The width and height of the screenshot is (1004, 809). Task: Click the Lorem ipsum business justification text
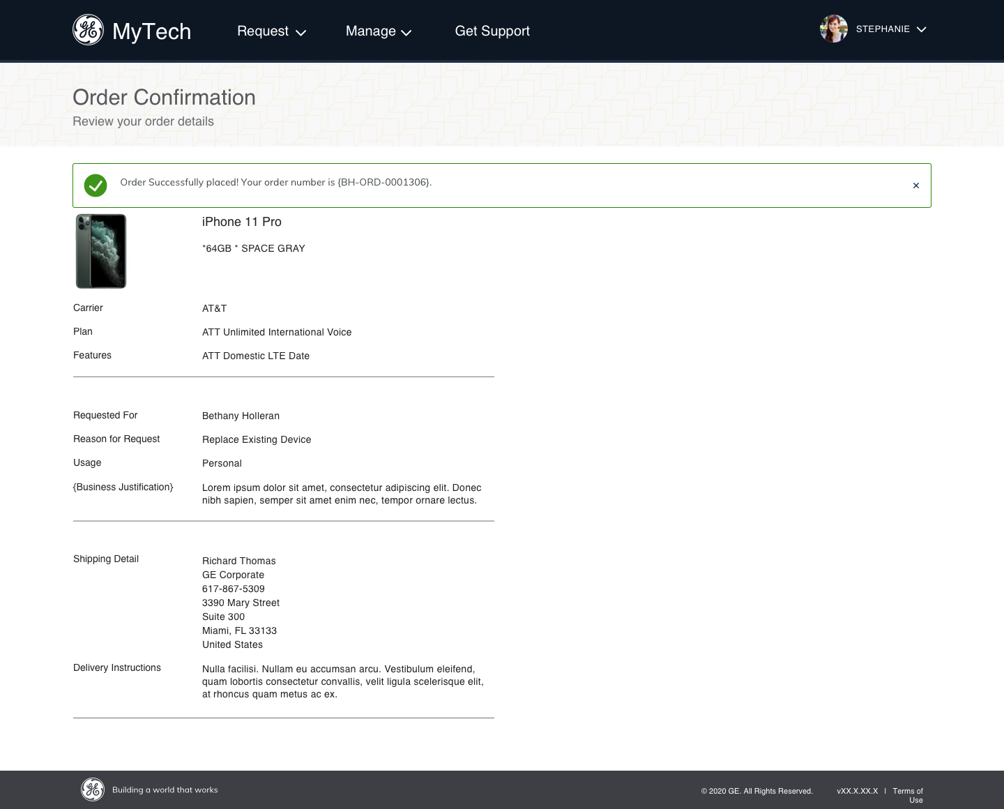pyautogui.click(x=342, y=494)
